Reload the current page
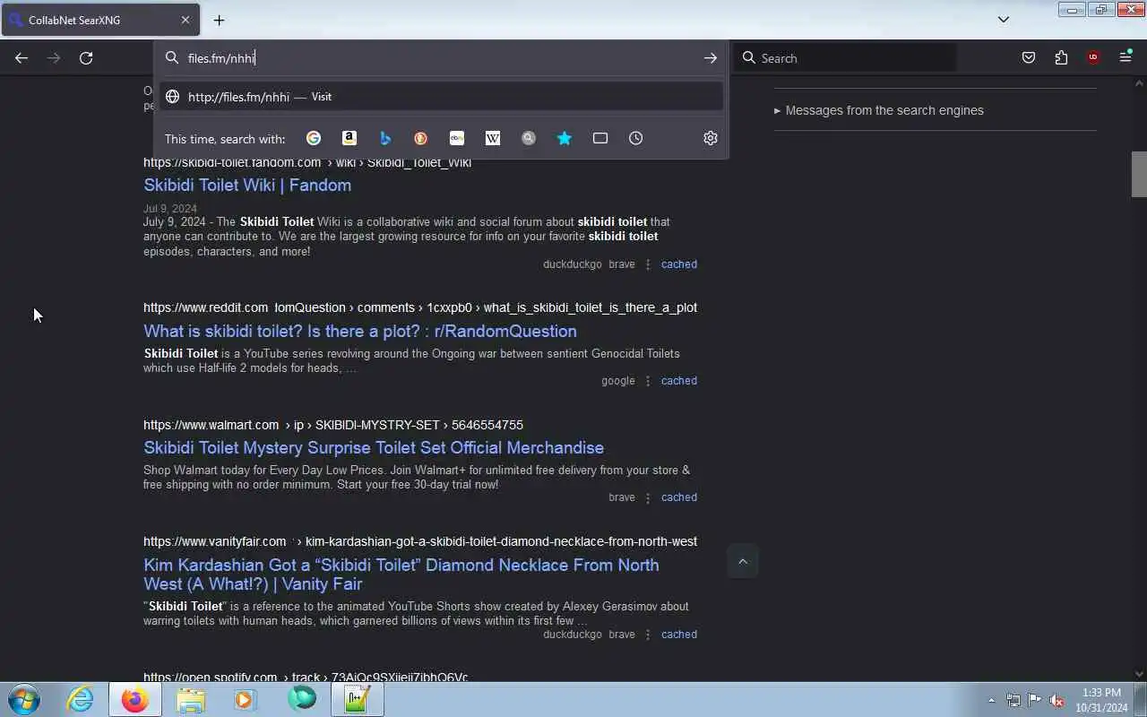The image size is (1147, 717). 86,58
